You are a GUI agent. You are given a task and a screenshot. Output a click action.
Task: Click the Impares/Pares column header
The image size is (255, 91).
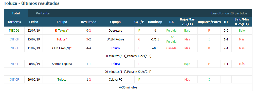pyautogui.click(x=209, y=22)
